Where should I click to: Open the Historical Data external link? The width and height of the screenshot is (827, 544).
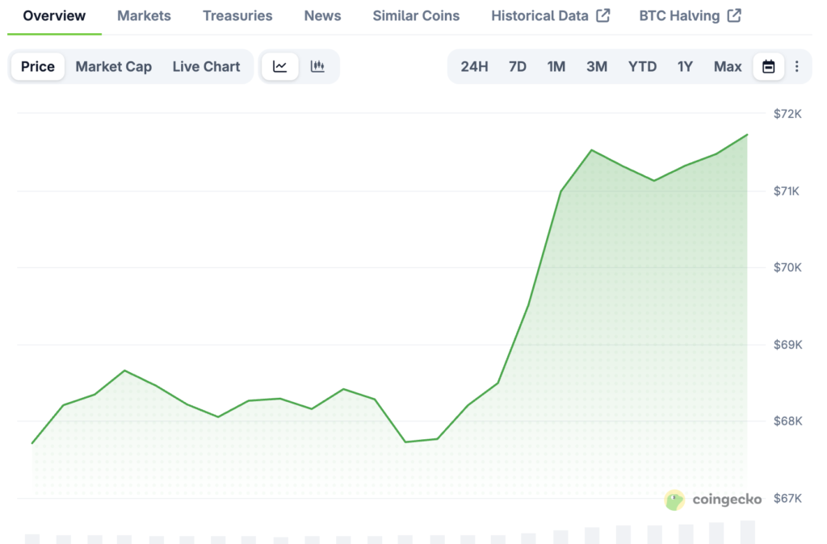550,16
